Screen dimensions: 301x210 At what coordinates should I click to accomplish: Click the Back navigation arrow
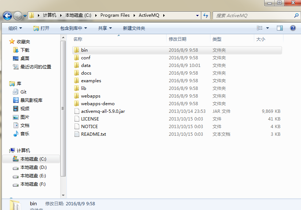(x=7, y=16)
